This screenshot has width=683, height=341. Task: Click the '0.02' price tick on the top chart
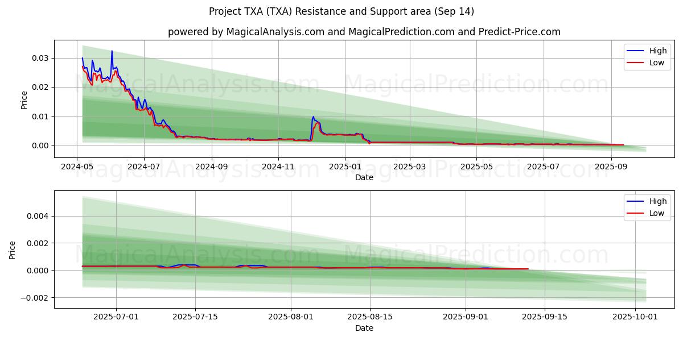click(41, 87)
